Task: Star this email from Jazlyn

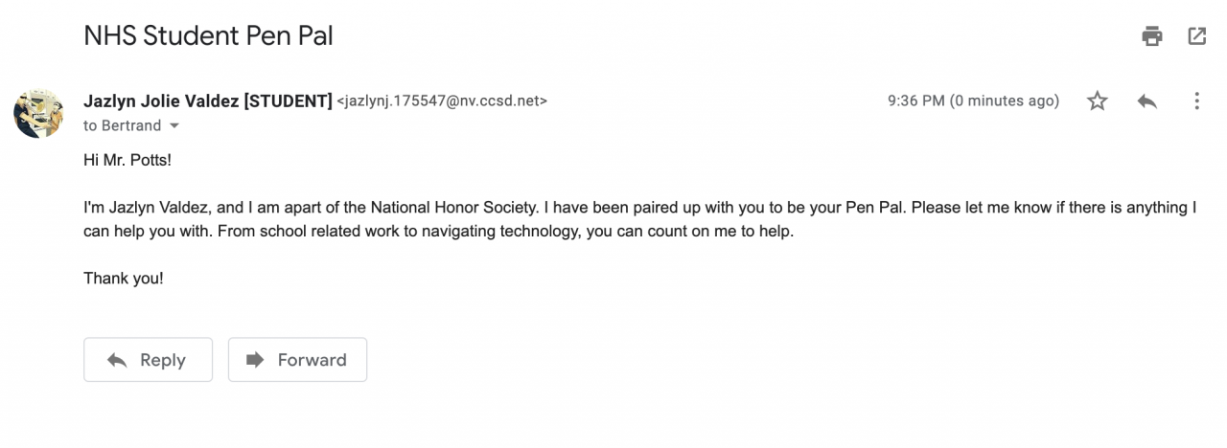Action: click(1098, 101)
